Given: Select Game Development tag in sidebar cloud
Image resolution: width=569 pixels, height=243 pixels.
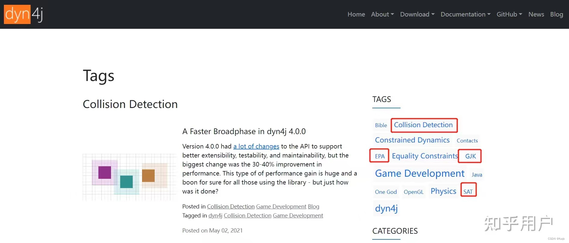Looking at the screenshot, I should [x=420, y=173].
